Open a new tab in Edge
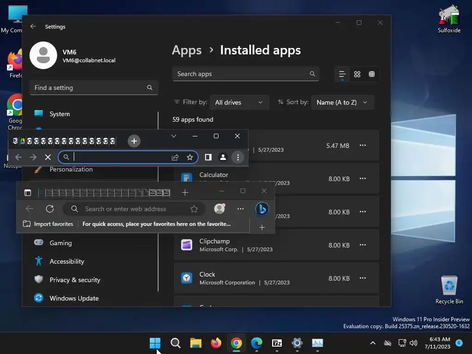This screenshot has width=472, height=354. 185,193
